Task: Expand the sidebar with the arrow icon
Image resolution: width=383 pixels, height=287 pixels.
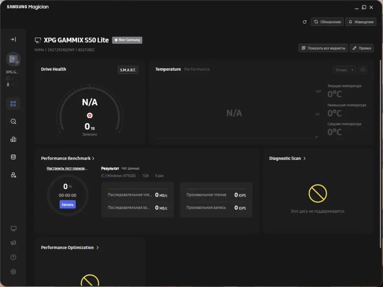Action: [x=13, y=39]
